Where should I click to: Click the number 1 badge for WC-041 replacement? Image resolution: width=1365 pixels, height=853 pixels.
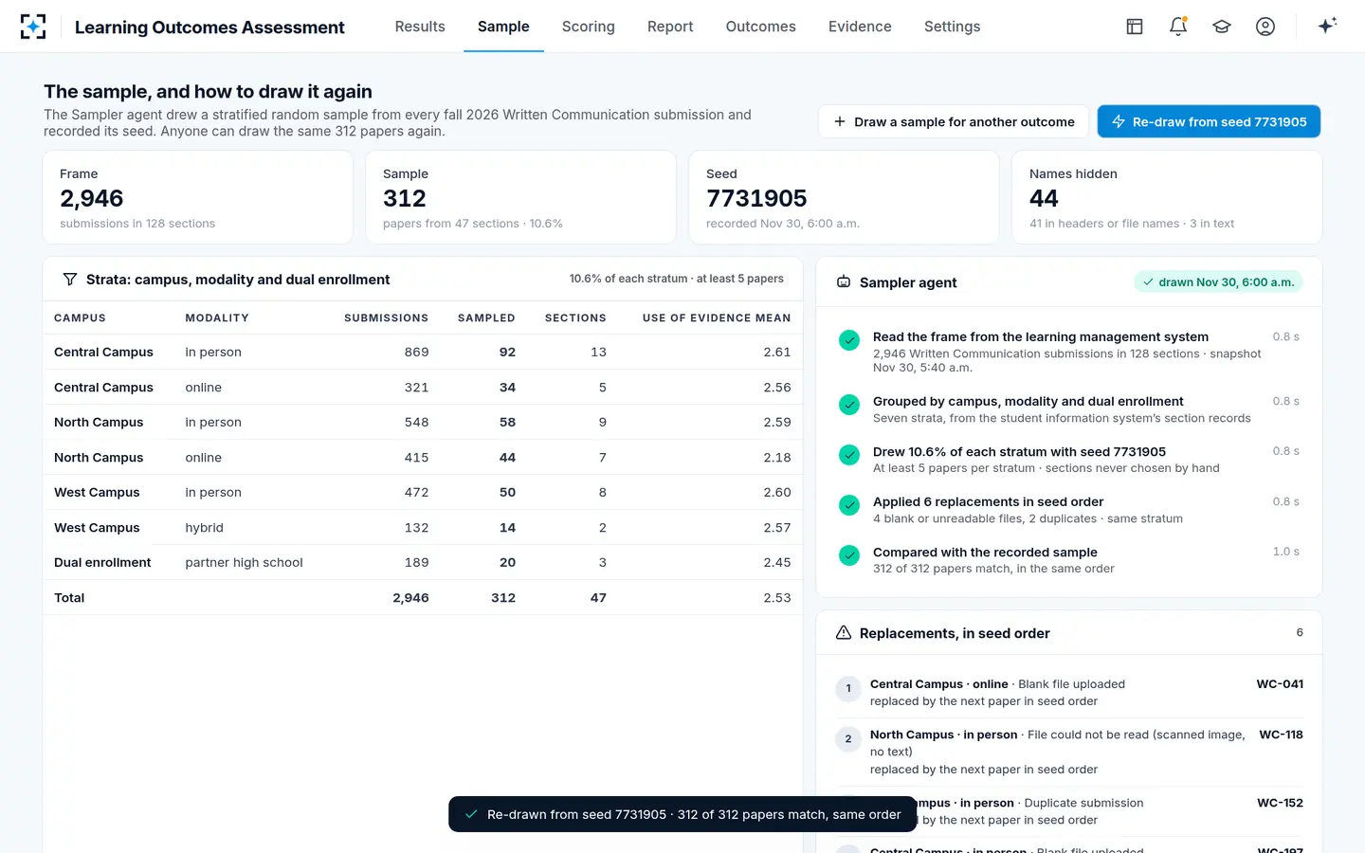click(x=848, y=689)
